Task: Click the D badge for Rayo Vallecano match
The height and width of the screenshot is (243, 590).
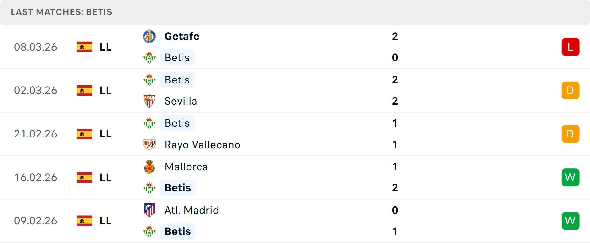Action: 570,134
